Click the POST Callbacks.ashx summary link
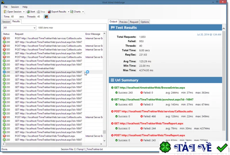Image resolution: width=230 pixels, height=155 pixels. click(154, 111)
